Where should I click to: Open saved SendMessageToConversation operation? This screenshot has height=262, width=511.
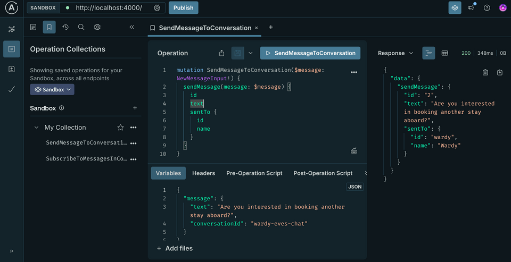click(x=86, y=142)
